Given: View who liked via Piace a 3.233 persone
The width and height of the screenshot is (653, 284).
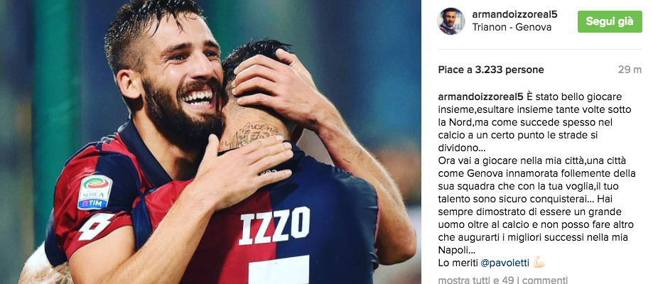Looking at the screenshot, I should (x=491, y=70).
